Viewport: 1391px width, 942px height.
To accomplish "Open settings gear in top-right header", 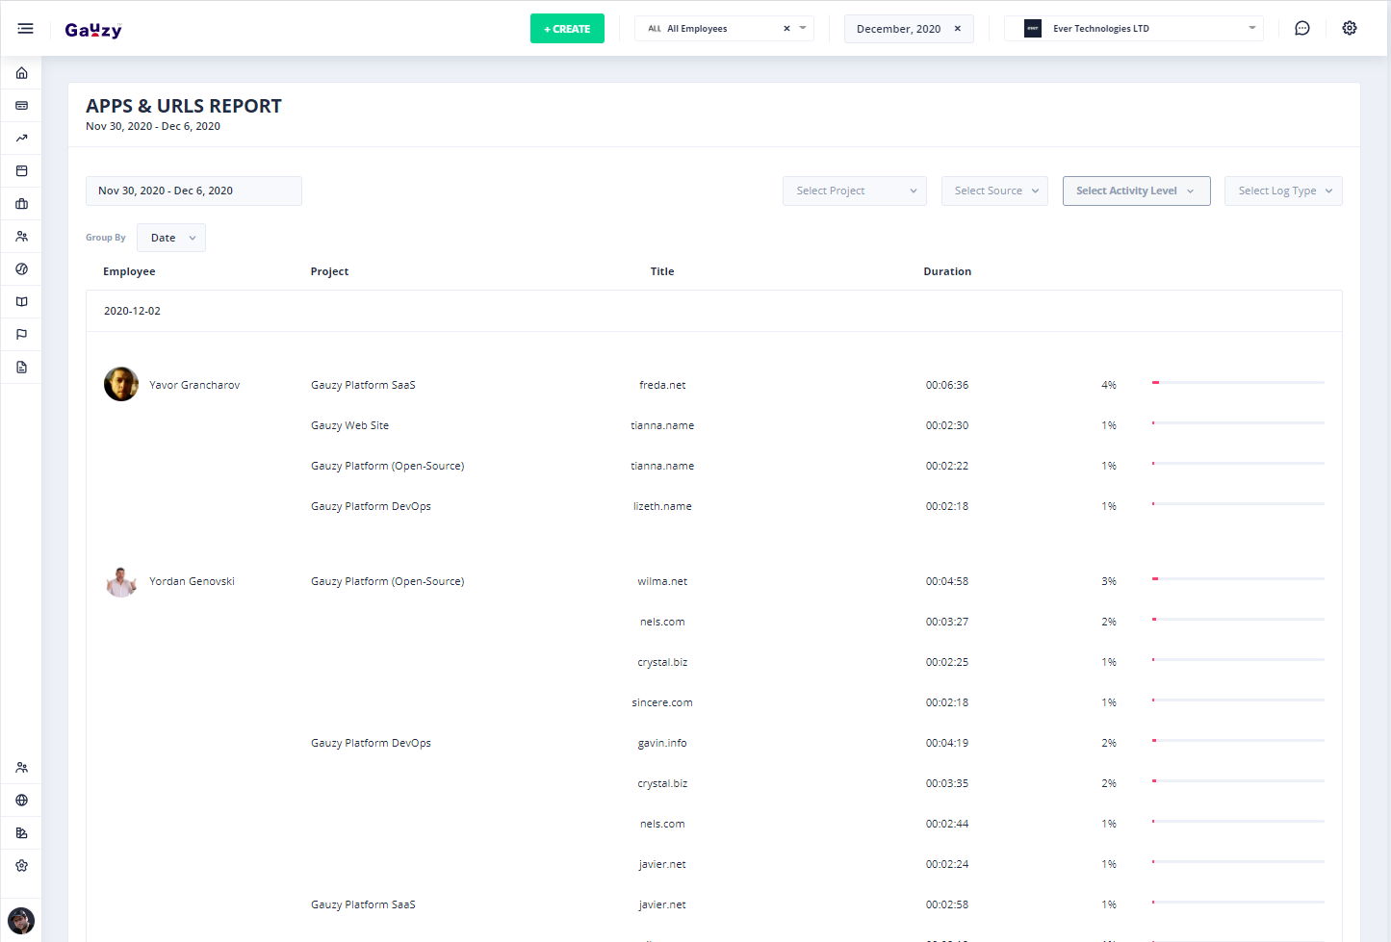I will (x=1349, y=29).
